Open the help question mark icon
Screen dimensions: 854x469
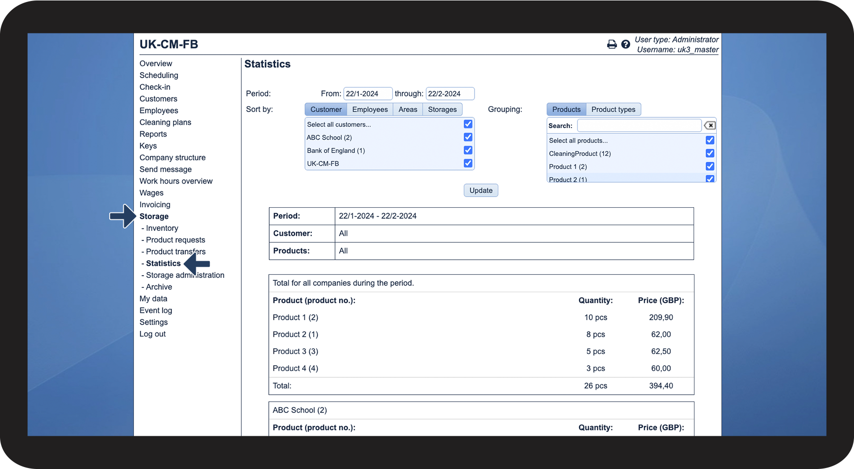625,44
